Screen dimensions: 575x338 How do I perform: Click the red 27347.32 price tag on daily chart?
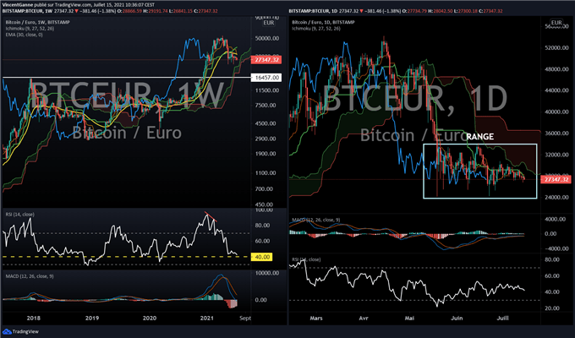coord(556,179)
